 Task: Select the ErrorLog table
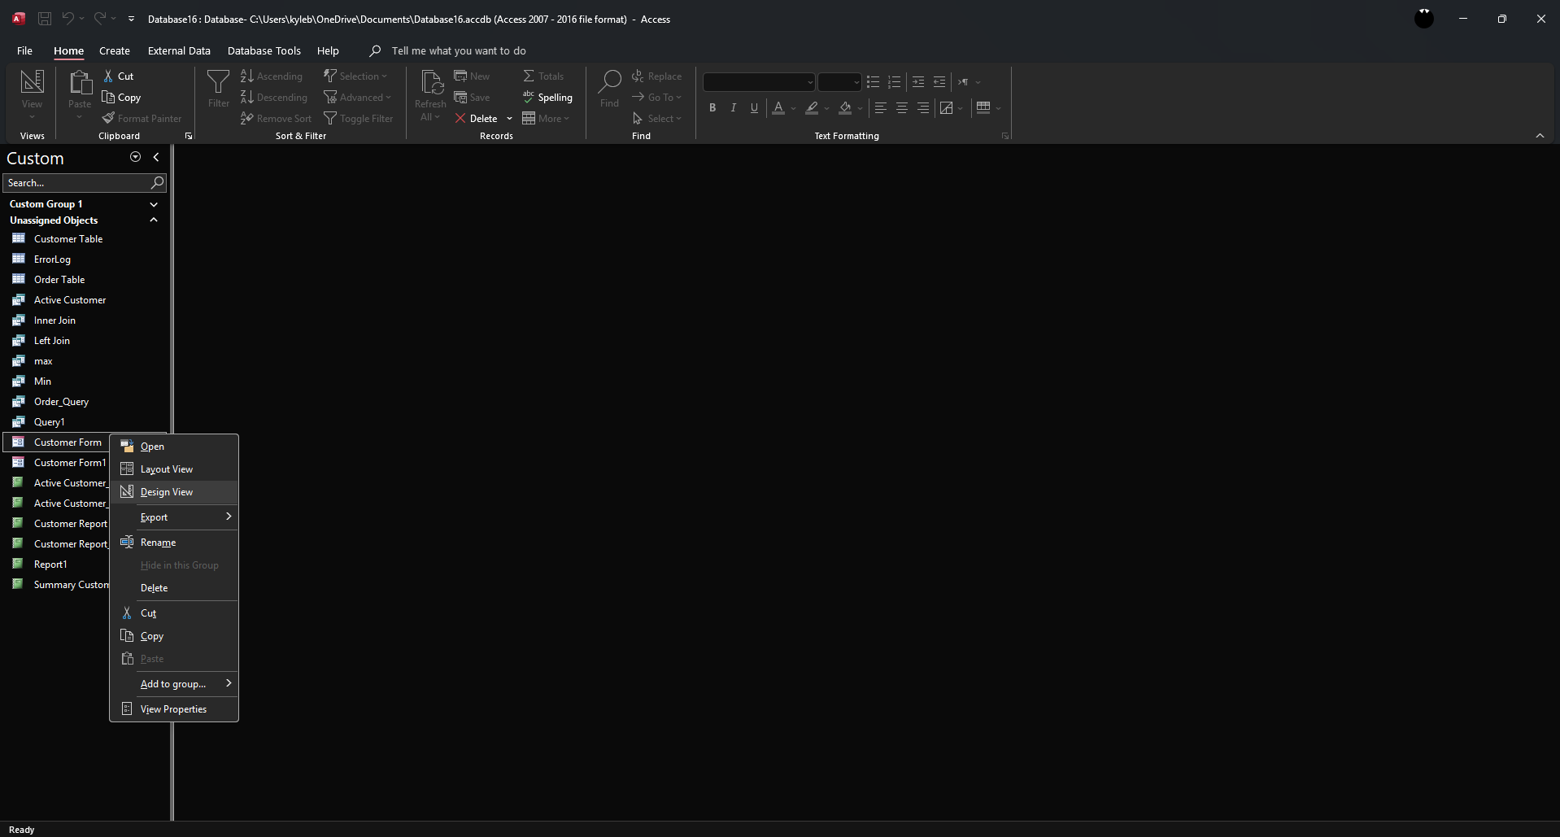tap(85, 259)
